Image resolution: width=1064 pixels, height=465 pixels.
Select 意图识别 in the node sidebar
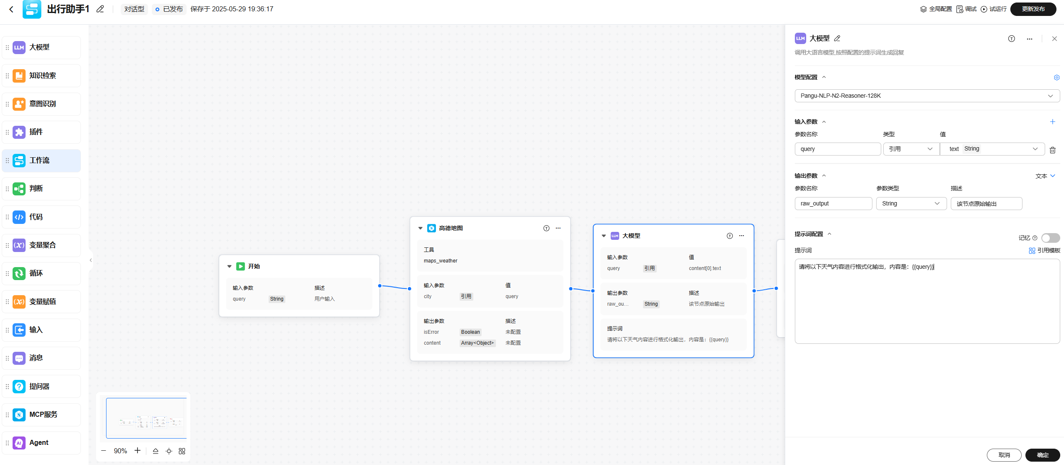pyautogui.click(x=42, y=104)
